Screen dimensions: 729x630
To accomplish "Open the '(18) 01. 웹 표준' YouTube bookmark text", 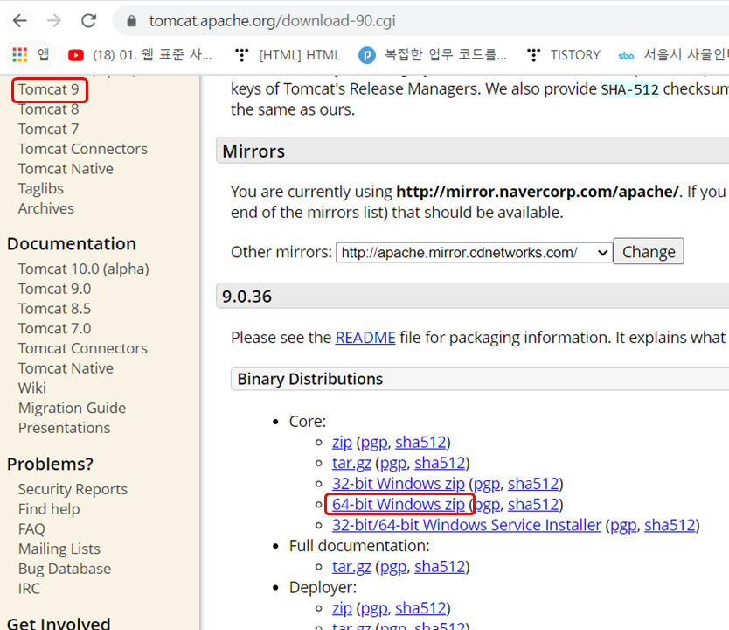I will pyautogui.click(x=152, y=55).
